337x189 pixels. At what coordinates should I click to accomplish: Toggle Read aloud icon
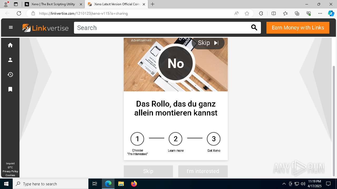pyautogui.click(x=236, y=13)
